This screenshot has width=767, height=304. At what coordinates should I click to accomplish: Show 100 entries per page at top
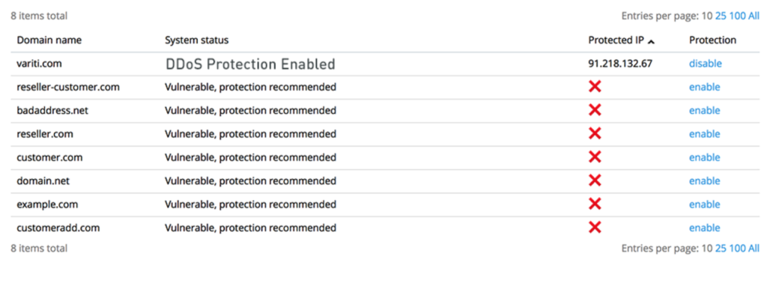click(x=737, y=16)
